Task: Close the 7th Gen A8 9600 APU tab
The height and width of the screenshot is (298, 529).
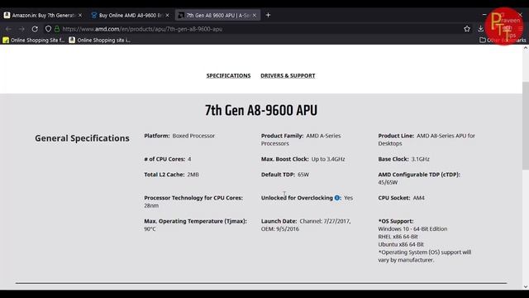Action: (x=255, y=15)
